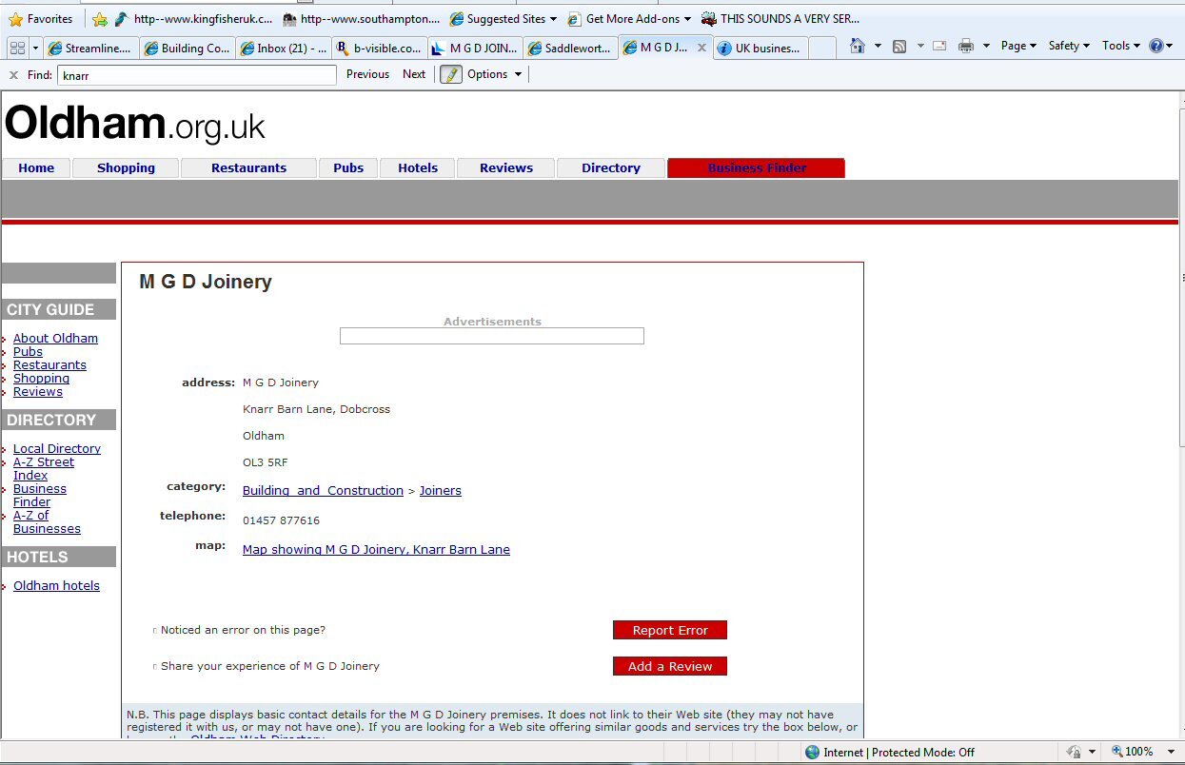Open the Safety dropdown menu
This screenshot has height=765, width=1185.
click(x=1069, y=46)
